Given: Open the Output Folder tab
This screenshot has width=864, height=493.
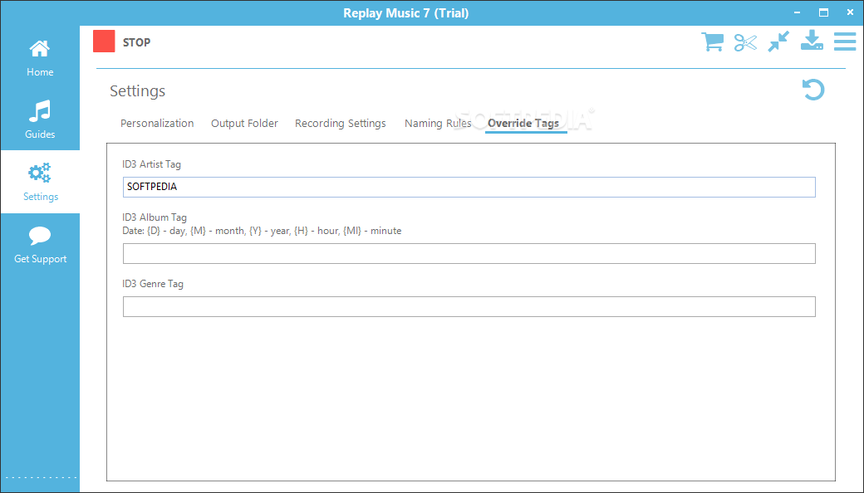Looking at the screenshot, I should [x=244, y=123].
